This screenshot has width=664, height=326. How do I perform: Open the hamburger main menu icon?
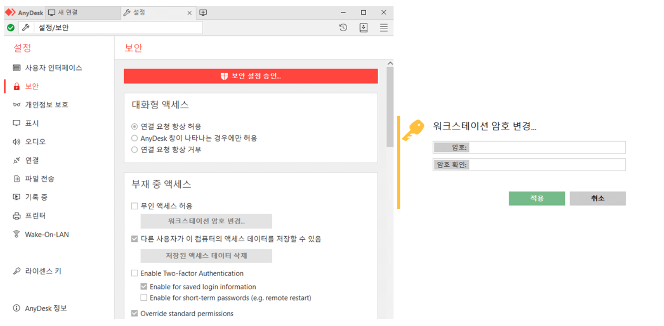(384, 28)
